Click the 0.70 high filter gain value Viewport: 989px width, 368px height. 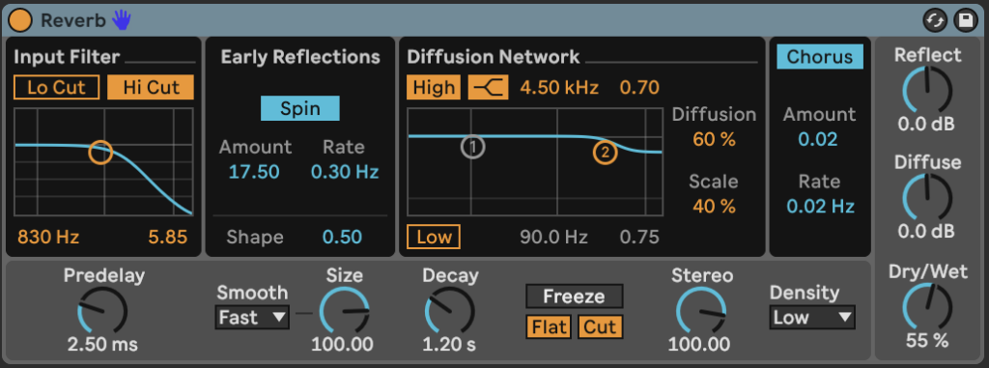[x=639, y=88]
